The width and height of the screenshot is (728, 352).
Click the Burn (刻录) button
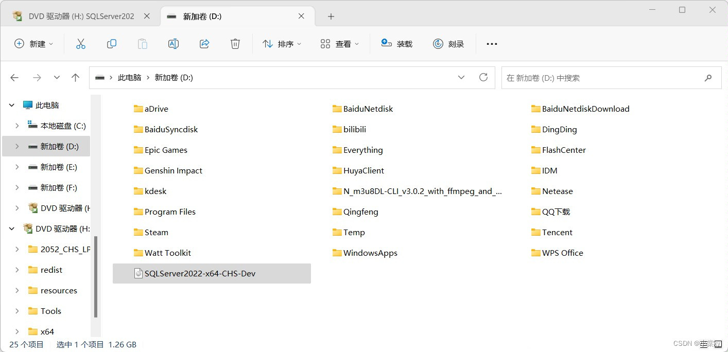pos(448,44)
